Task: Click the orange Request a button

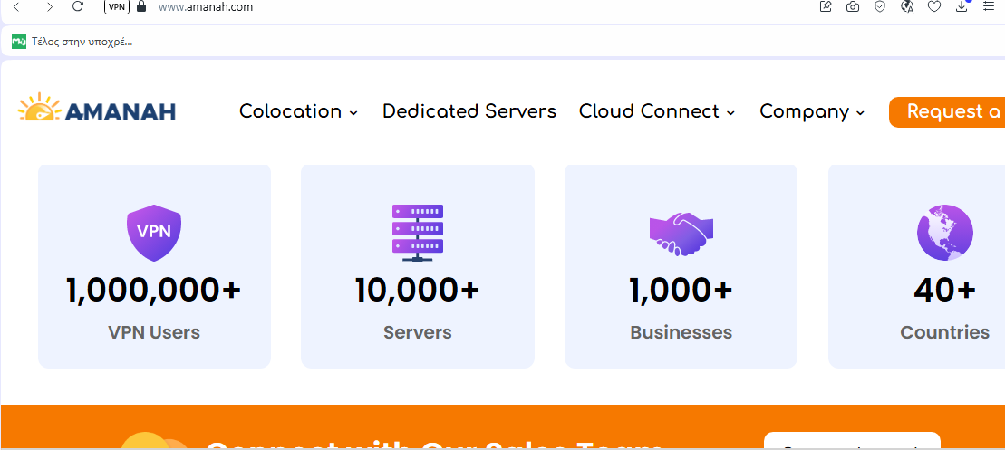Action: click(947, 111)
